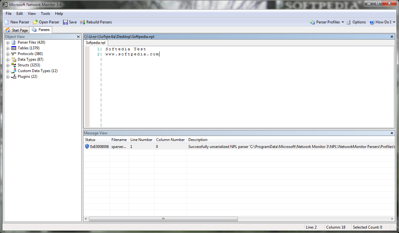Sort by the Column Number column header
Image resolution: width=399 pixels, height=233 pixels.
coord(170,139)
